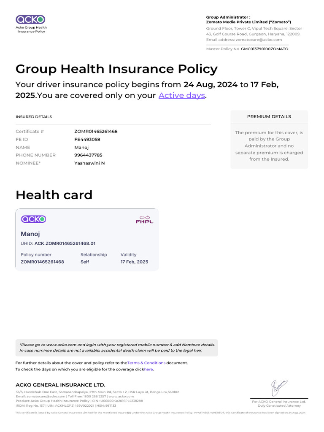Click the nominee name Yashaswini N
The height and width of the screenshot is (432, 324).
click(x=89, y=163)
